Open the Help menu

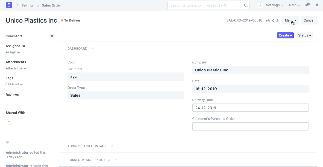[294, 5]
